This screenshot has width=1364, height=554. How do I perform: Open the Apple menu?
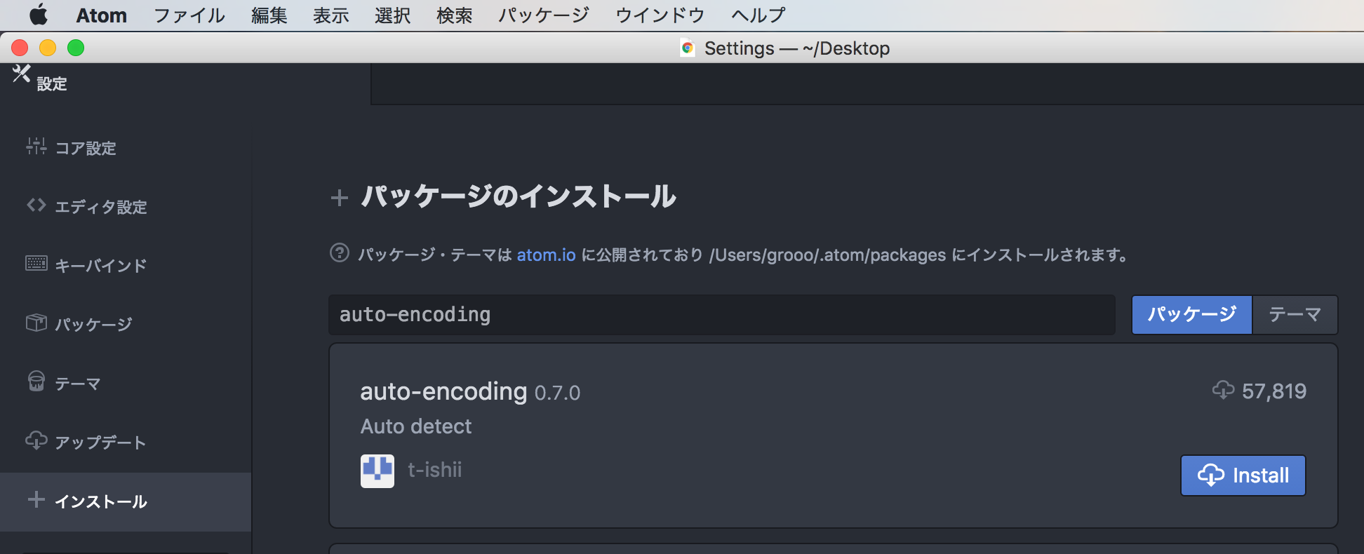pos(38,15)
